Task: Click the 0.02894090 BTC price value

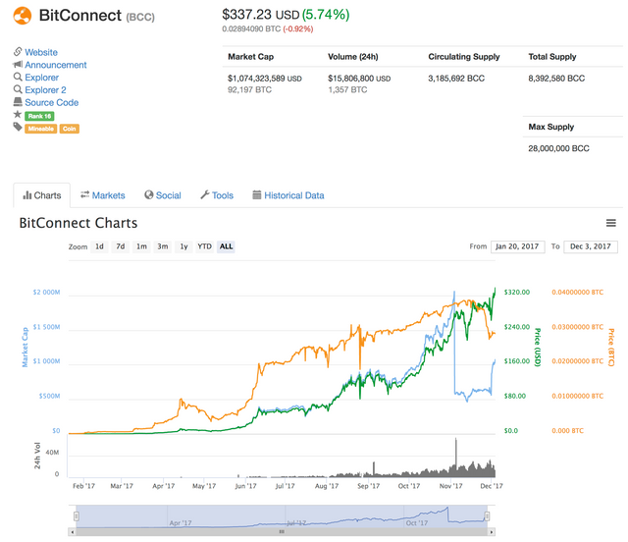Action: coord(251,28)
